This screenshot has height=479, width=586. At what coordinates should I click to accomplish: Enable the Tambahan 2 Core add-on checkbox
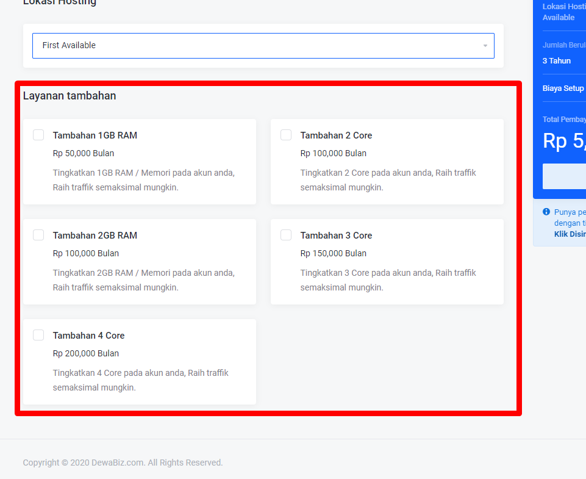286,135
